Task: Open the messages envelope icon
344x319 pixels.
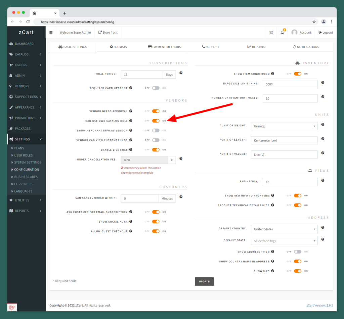Action: point(271,33)
